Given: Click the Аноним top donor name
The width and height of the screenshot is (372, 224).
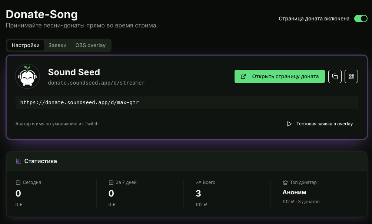Looking at the screenshot, I should [295, 192].
